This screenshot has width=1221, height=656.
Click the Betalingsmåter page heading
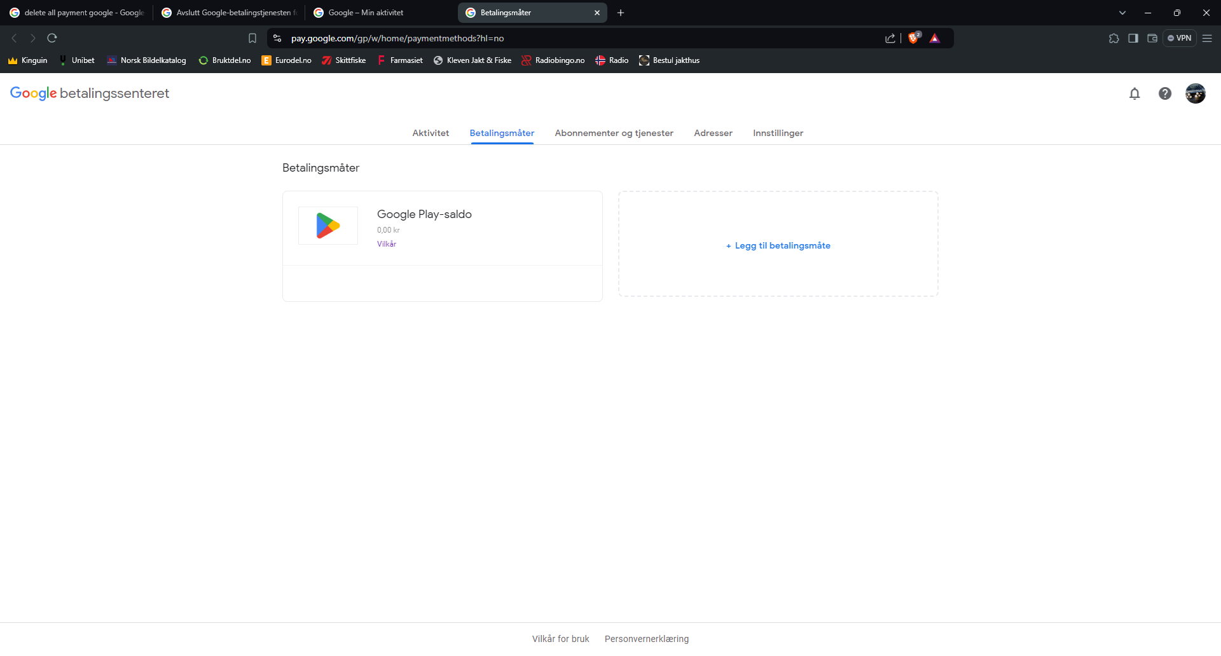pyautogui.click(x=321, y=168)
